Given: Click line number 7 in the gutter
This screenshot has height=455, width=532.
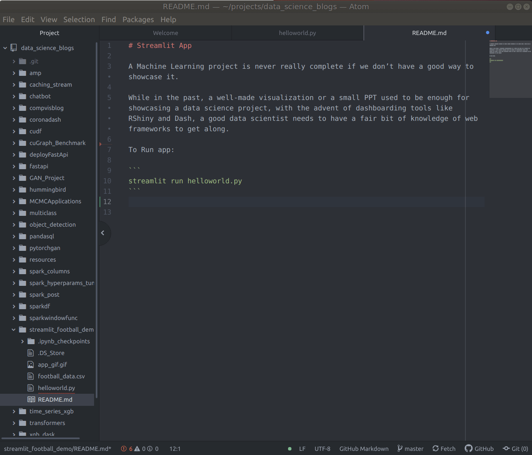Looking at the screenshot, I should [109, 150].
